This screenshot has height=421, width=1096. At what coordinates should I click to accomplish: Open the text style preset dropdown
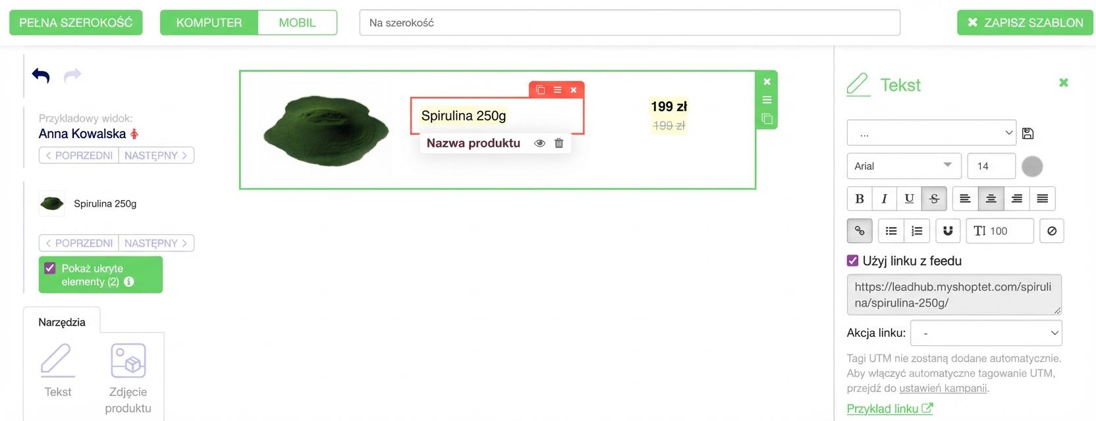931,133
